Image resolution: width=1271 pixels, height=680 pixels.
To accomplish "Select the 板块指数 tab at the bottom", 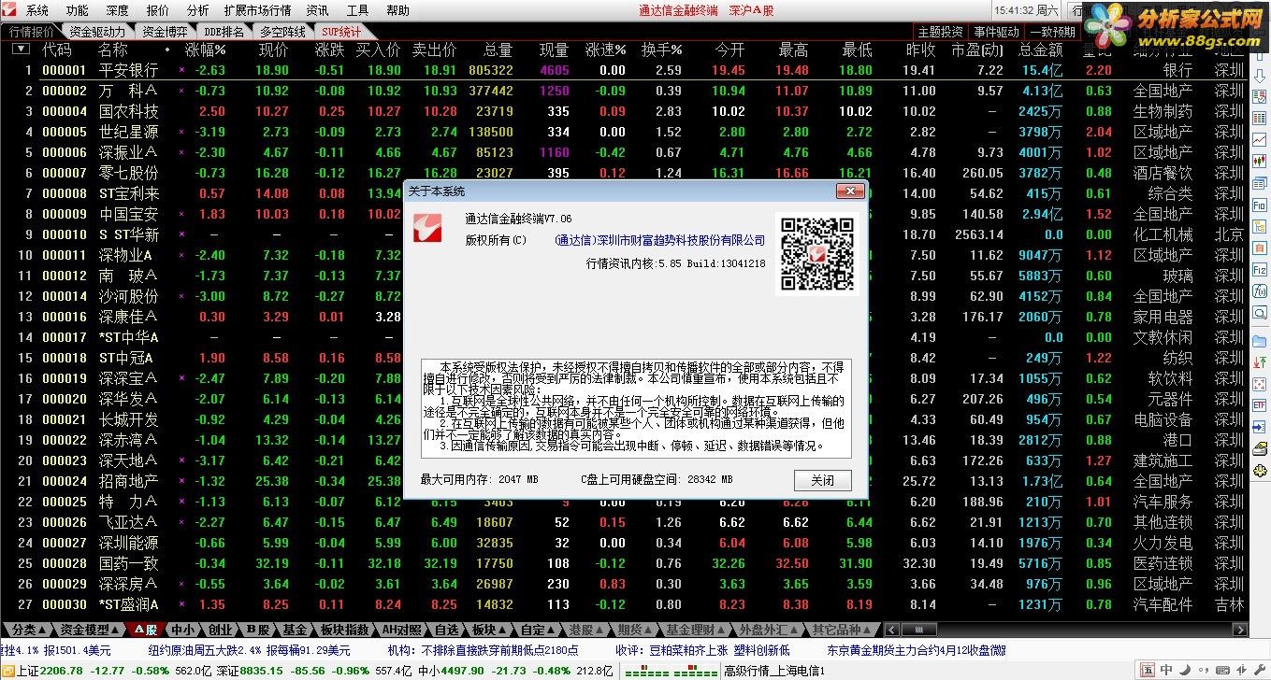I will (x=344, y=630).
